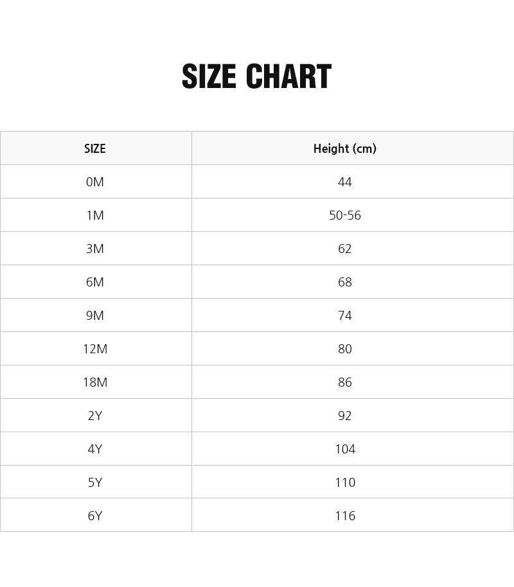
Task: Click the SIZE CHART title
Action: (256, 77)
